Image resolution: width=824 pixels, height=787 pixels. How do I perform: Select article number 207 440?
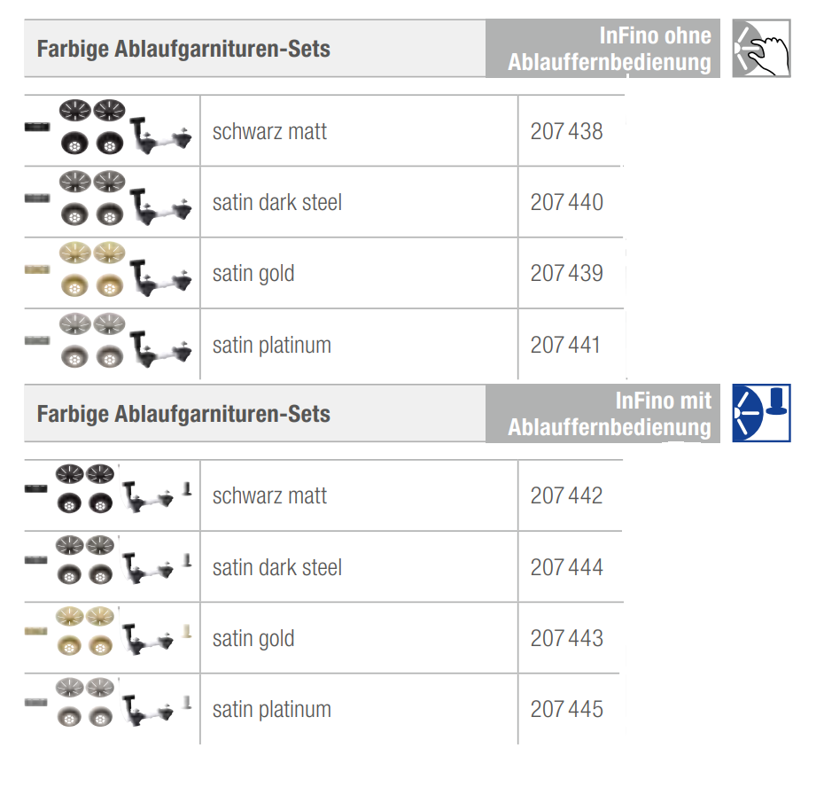[x=566, y=203]
